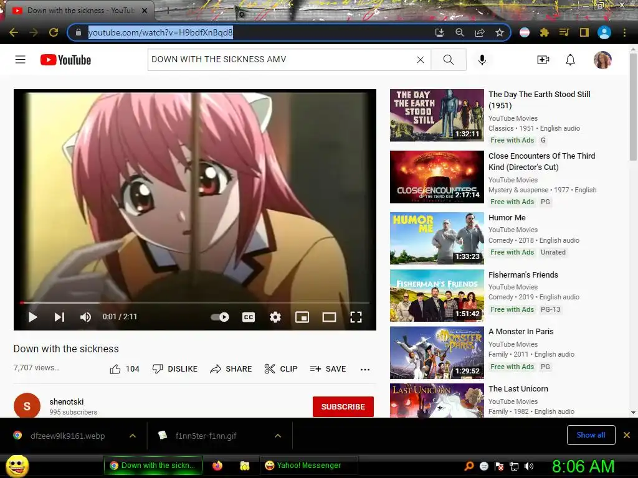Viewport: 638px width, 478px height.
Task: Open the Chrome profile icon
Action: [604, 32]
